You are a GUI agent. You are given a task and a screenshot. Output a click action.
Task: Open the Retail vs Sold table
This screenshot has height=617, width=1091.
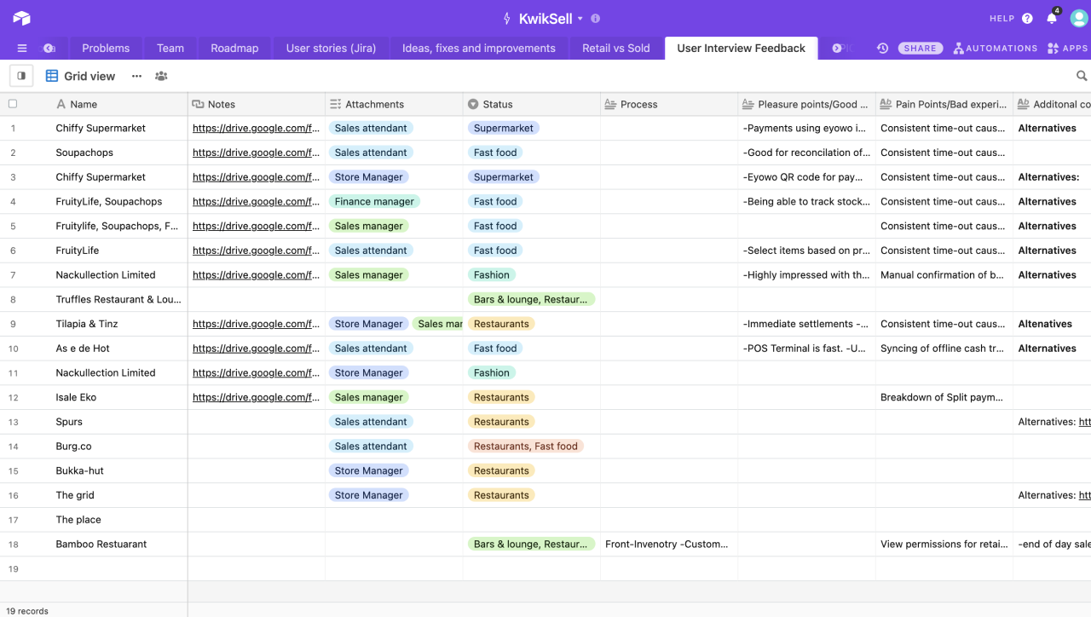pyautogui.click(x=615, y=48)
